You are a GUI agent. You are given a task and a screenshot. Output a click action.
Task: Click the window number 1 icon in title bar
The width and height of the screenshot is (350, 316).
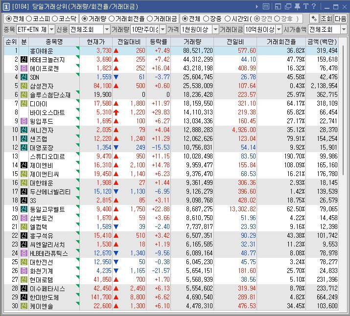(x=6, y=7)
